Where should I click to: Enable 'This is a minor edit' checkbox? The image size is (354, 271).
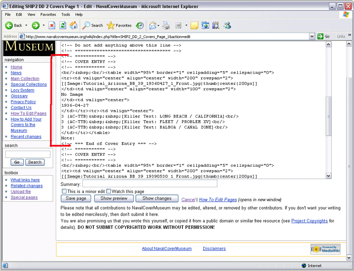[64, 191]
